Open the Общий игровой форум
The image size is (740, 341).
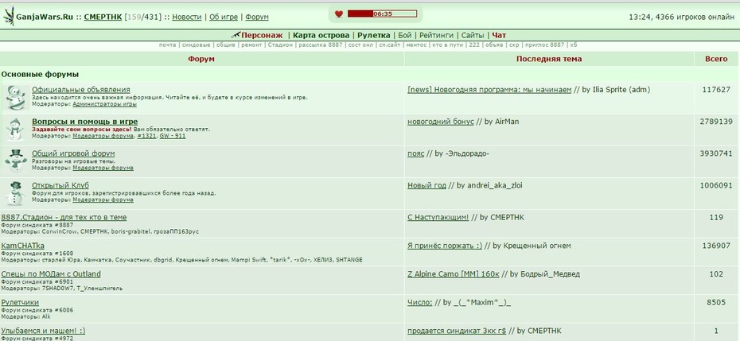click(73, 153)
